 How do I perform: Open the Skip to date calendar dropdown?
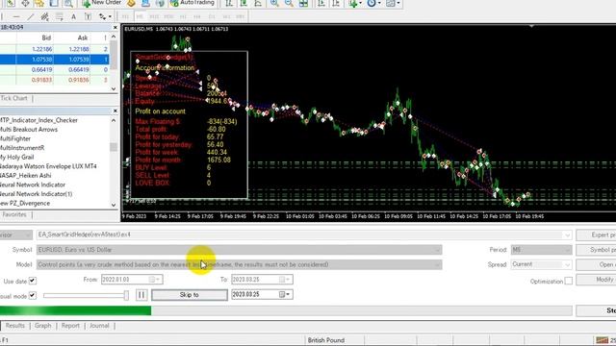point(285,294)
